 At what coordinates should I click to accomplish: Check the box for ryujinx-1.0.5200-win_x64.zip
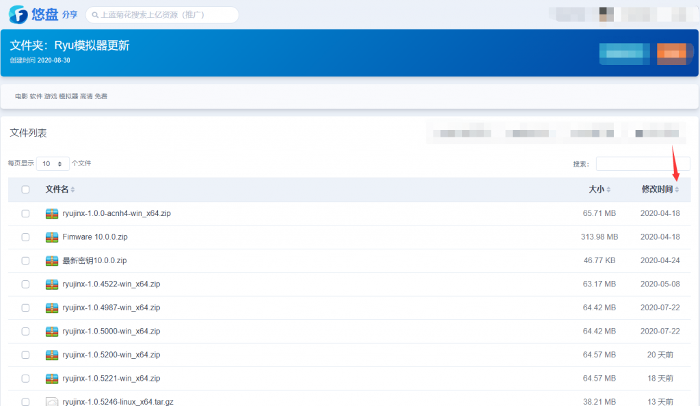[x=25, y=355]
